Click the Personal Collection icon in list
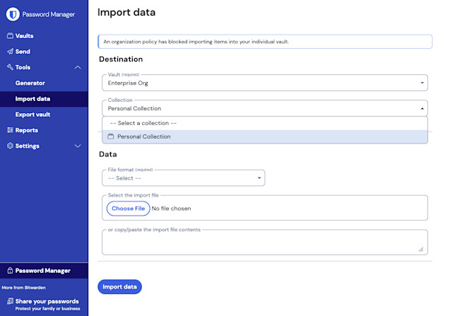Image resolution: width=459 pixels, height=316 pixels. [110, 136]
